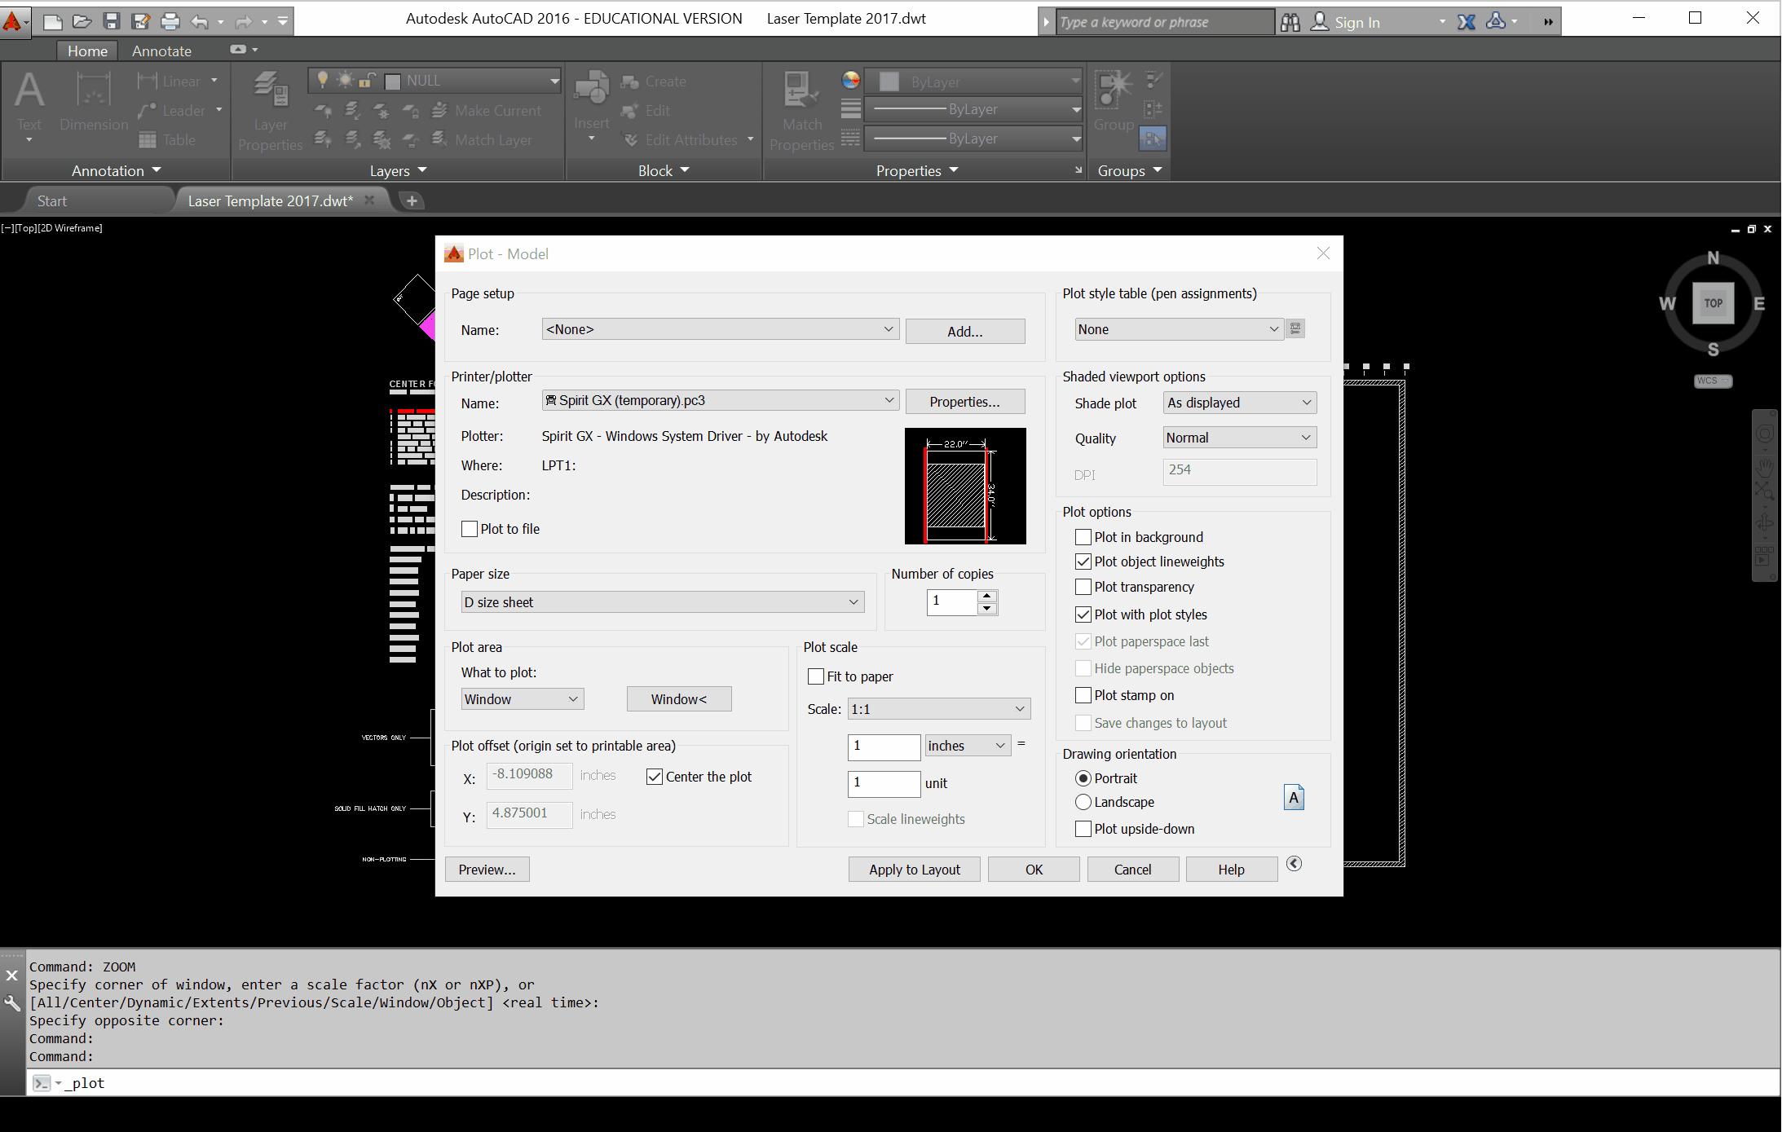Screen dimensions: 1782x1132
Task: Open the Paper size dropdown
Action: [661, 602]
